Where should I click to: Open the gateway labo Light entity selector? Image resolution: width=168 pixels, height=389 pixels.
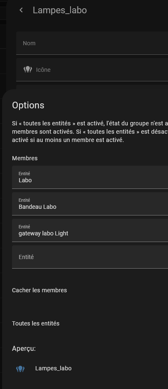[x=90, y=230]
